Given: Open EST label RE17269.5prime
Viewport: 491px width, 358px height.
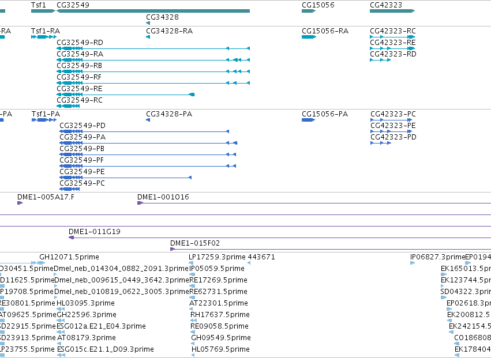Looking at the screenshot, I should (x=218, y=280).
